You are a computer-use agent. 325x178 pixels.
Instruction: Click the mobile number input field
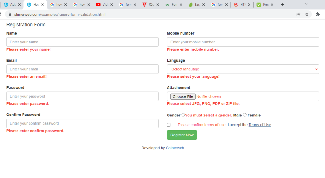click(x=243, y=42)
